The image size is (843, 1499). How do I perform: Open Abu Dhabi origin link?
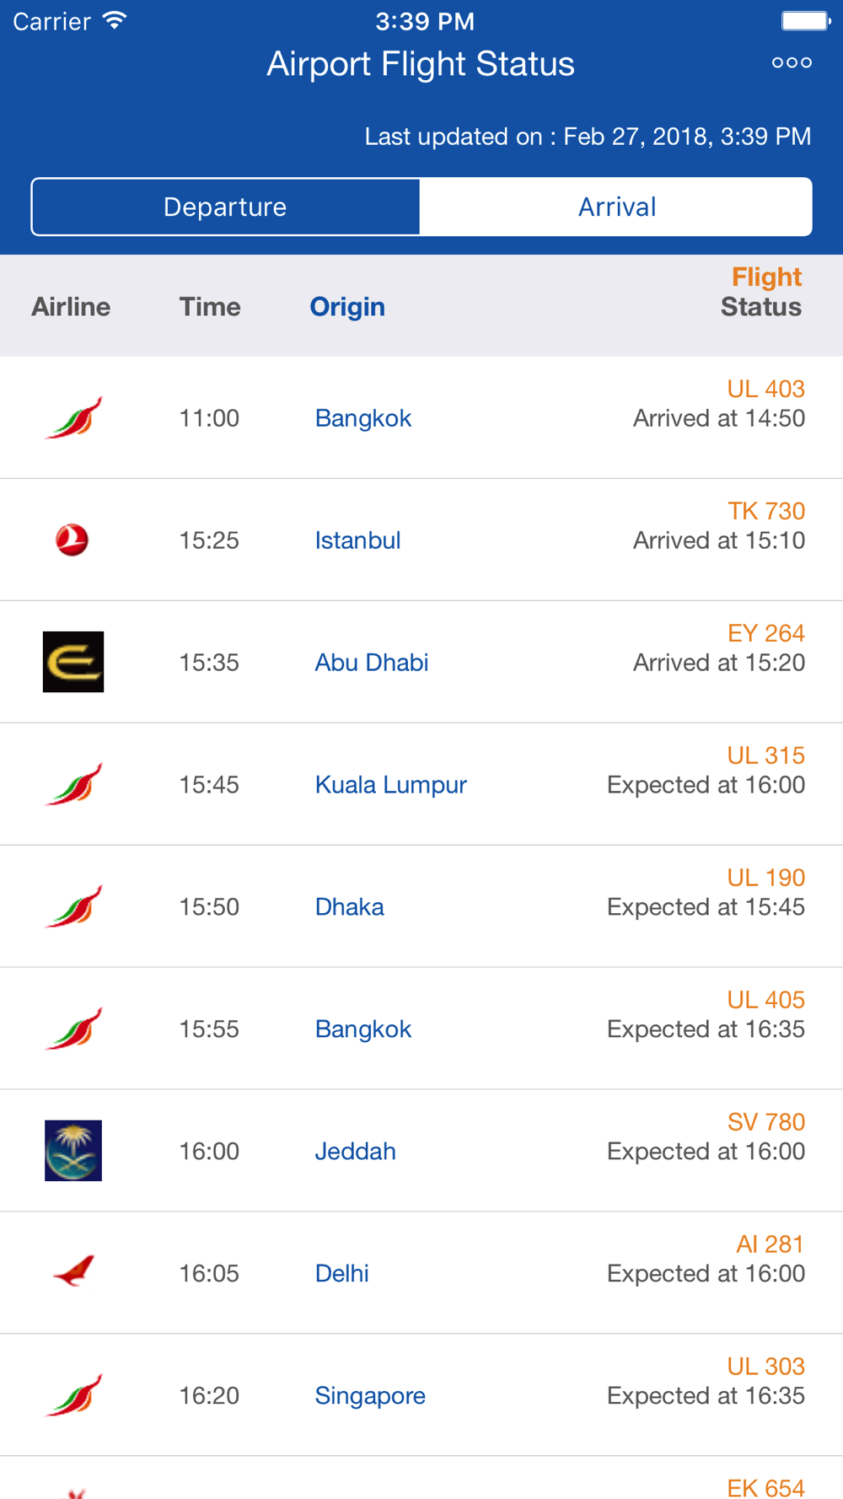[x=372, y=663]
